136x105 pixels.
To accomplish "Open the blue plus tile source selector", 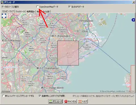I will pyautogui.click(x=133, y=20).
